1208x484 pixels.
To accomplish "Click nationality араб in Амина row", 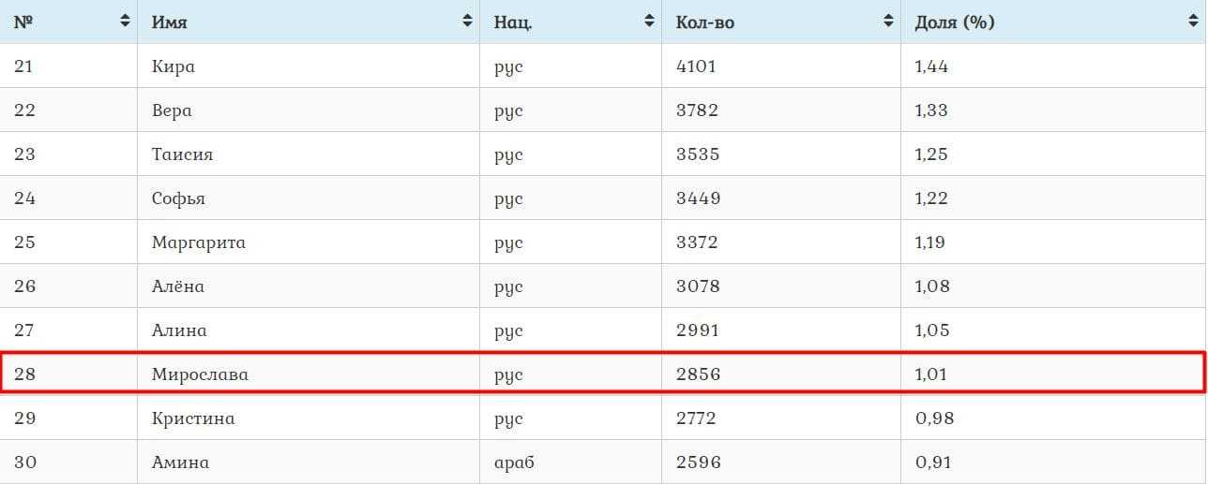I will [514, 462].
